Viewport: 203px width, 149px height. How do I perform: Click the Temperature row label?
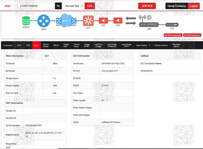pos(12,78)
